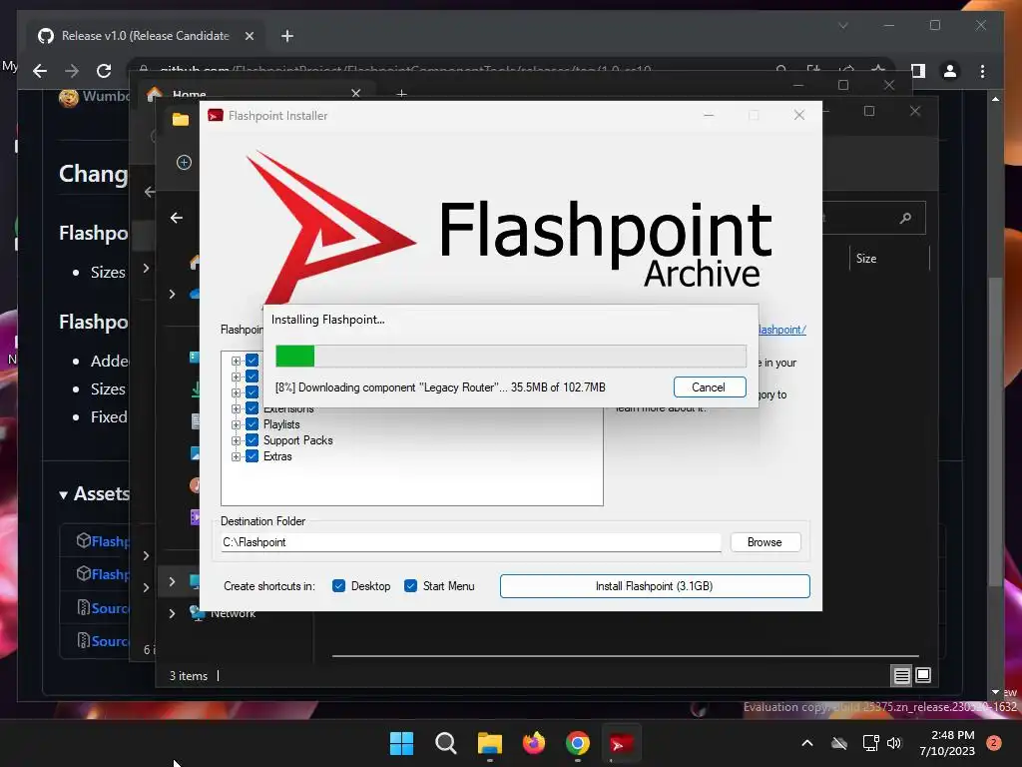Click the Flashpoint Installer taskbar icon
The image size is (1022, 767).
click(621, 743)
